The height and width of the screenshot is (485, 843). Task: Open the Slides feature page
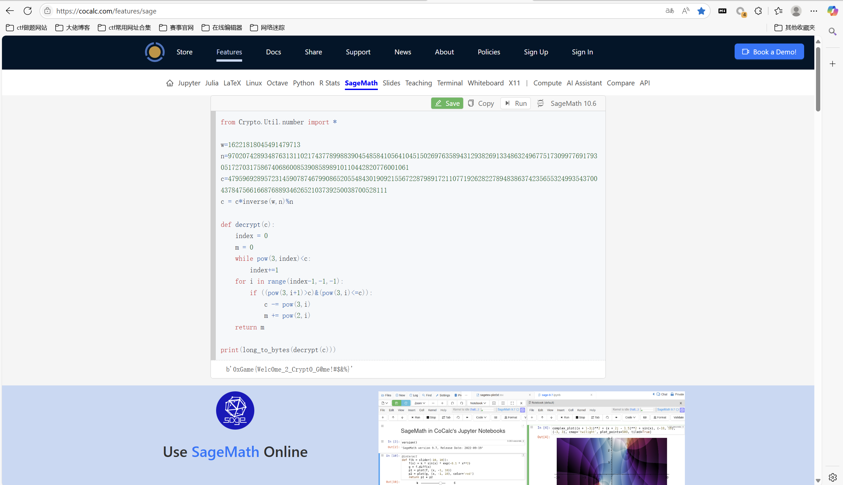tap(391, 83)
